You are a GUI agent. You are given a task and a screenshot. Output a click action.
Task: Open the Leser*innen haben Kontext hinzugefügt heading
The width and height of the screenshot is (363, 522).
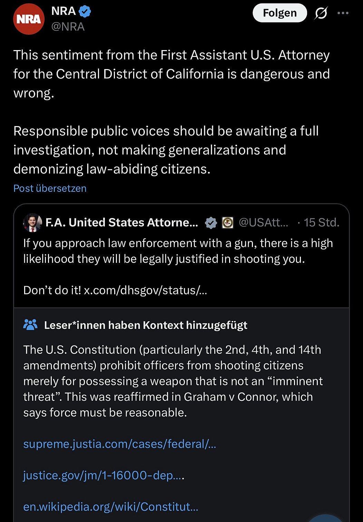coord(146,325)
